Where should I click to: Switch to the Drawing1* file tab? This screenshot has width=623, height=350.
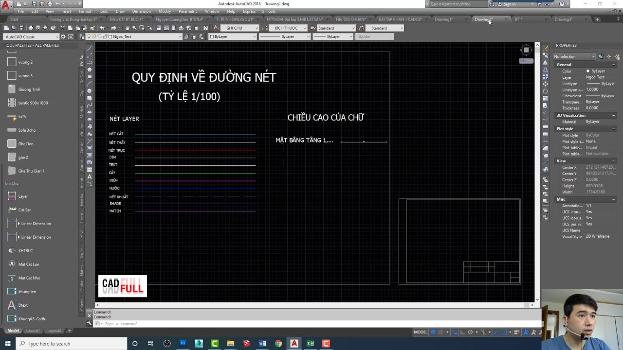click(x=444, y=19)
